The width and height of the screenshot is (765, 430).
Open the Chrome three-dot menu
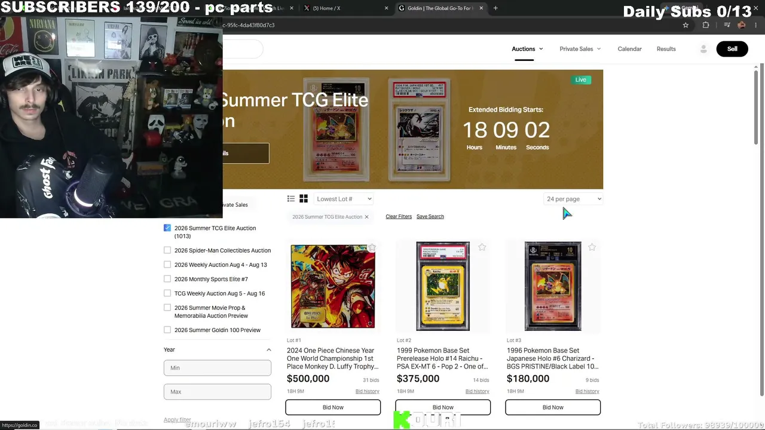click(756, 25)
